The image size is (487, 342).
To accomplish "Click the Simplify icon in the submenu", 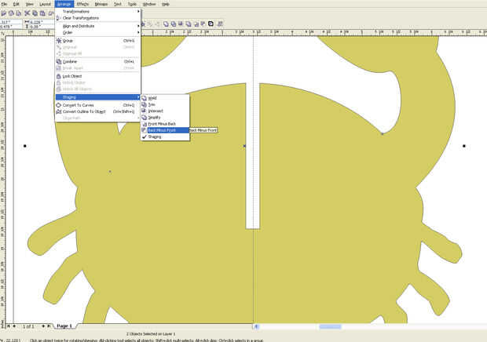I will tap(144, 118).
